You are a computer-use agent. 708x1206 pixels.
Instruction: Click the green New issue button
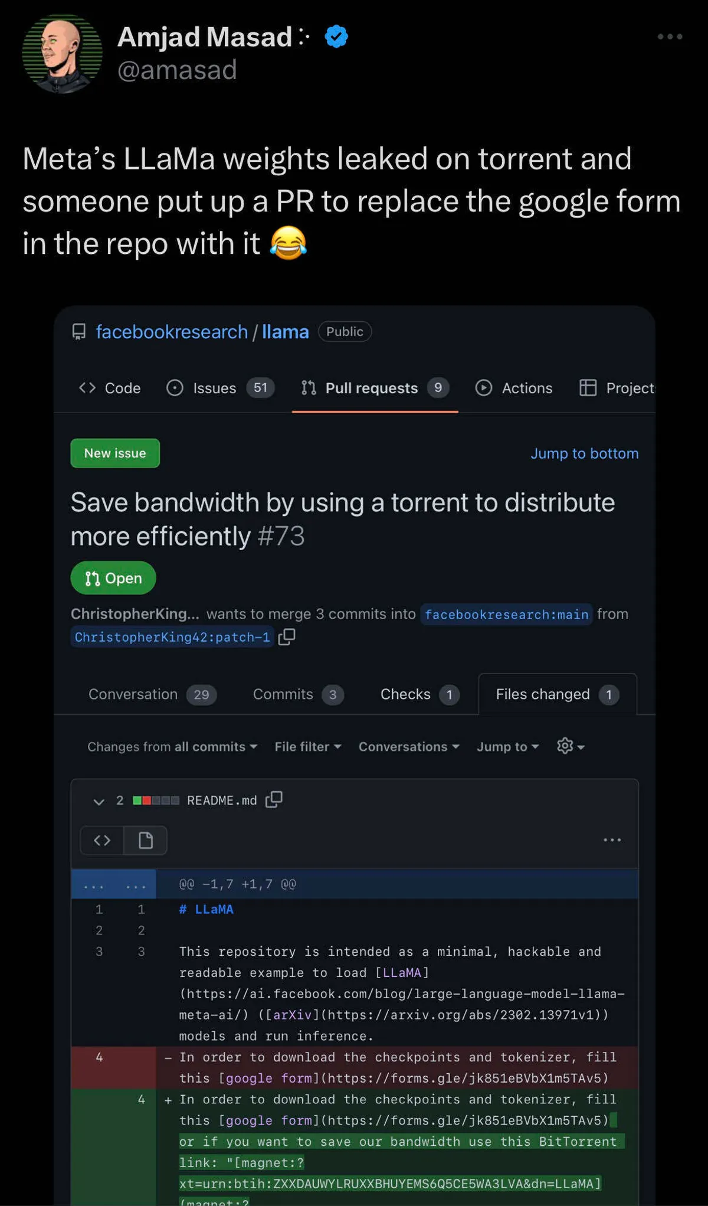115,453
